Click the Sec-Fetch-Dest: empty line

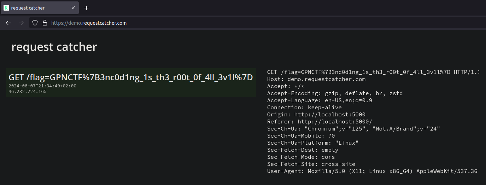(303, 150)
